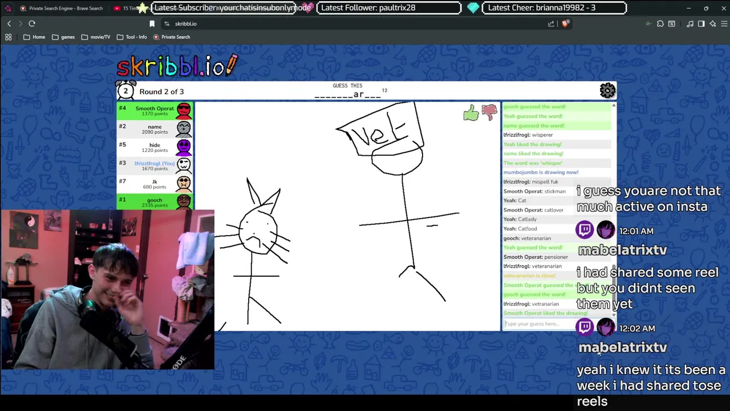730x411 pixels.
Task: Open the Tool - Info bookmark folder
Action: click(132, 37)
